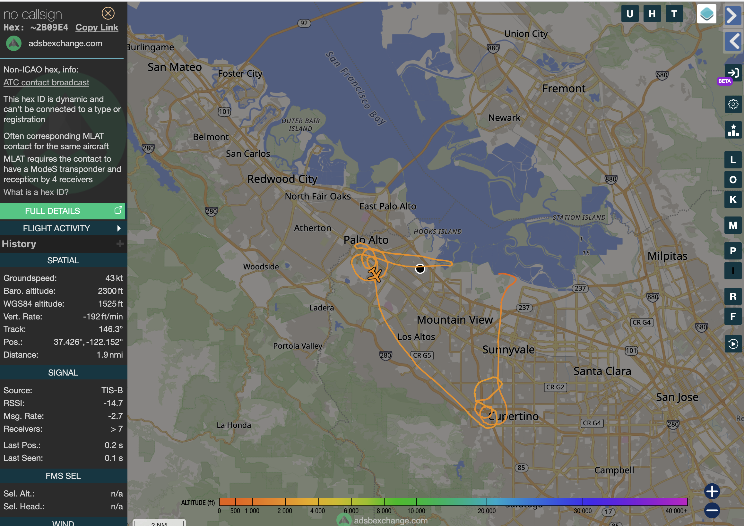
Task: Expand History with the plus sign
Action: (120, 243)
